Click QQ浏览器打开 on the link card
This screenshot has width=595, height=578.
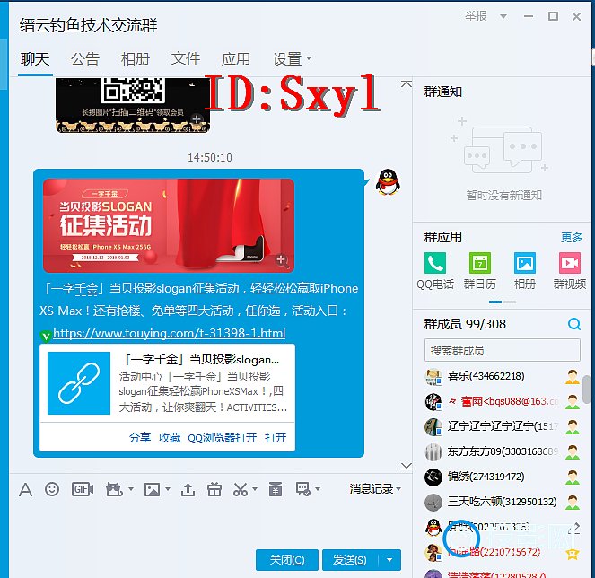(222, 438)
